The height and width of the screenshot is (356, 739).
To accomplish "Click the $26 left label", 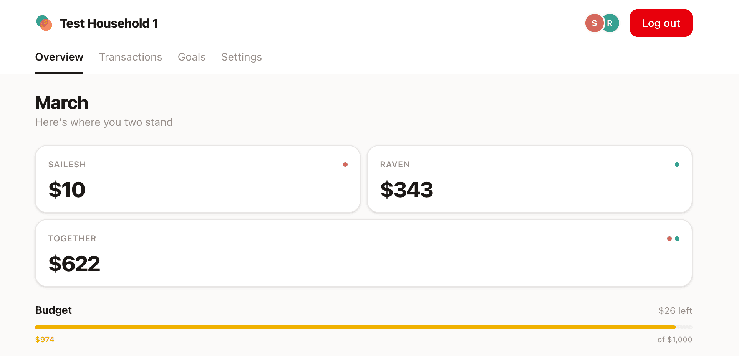I will (x=675, y=310).
